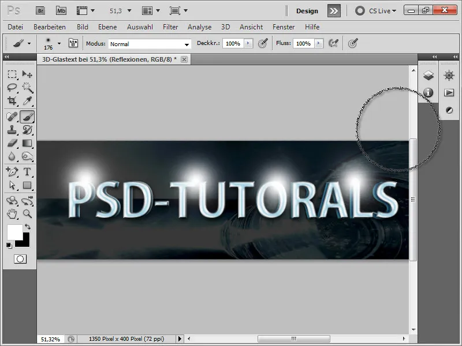Select the 3D Camera Rotate tool

[x=27, y=201]
